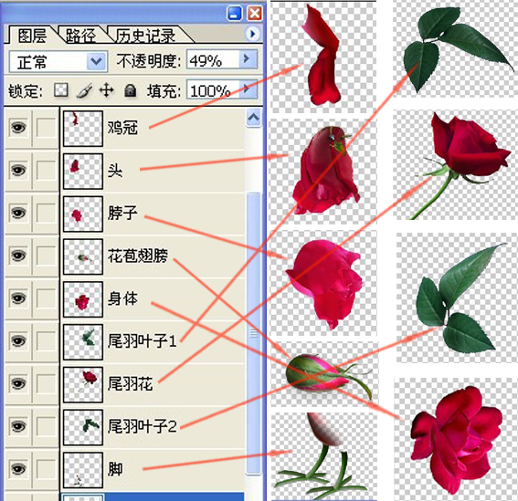Image resolution: width=518 pixels, height=501 pixels.
Task: Select the 头 layer thumbnail
Action: point(83,171)
